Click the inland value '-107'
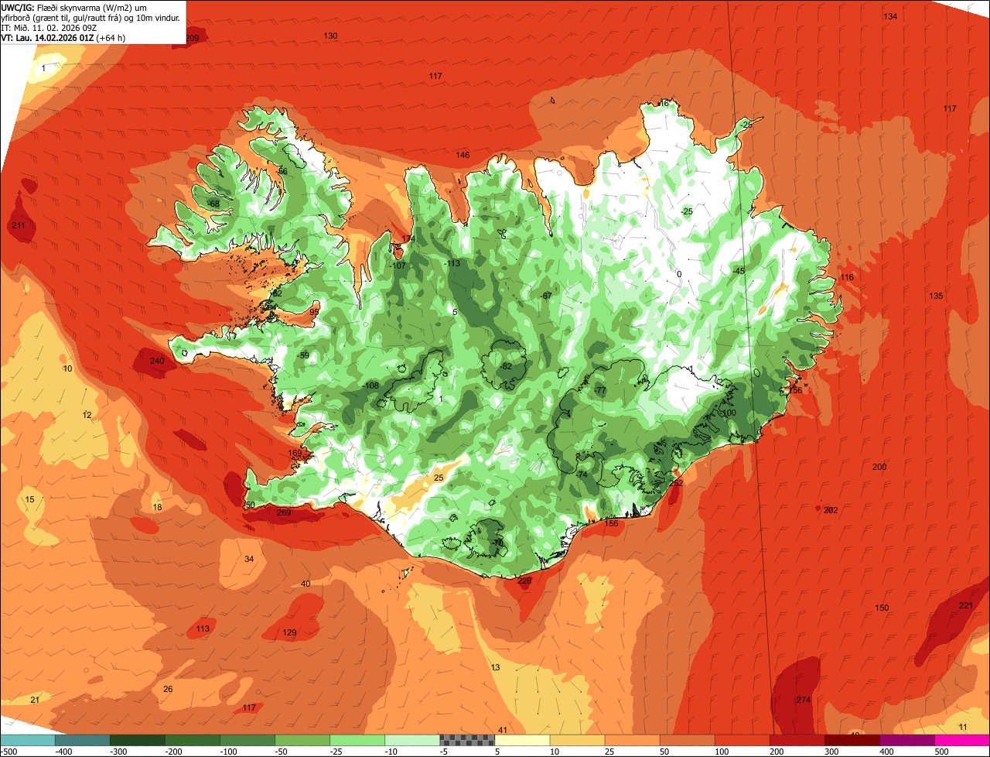990x757 pixels. click(398, 265)
